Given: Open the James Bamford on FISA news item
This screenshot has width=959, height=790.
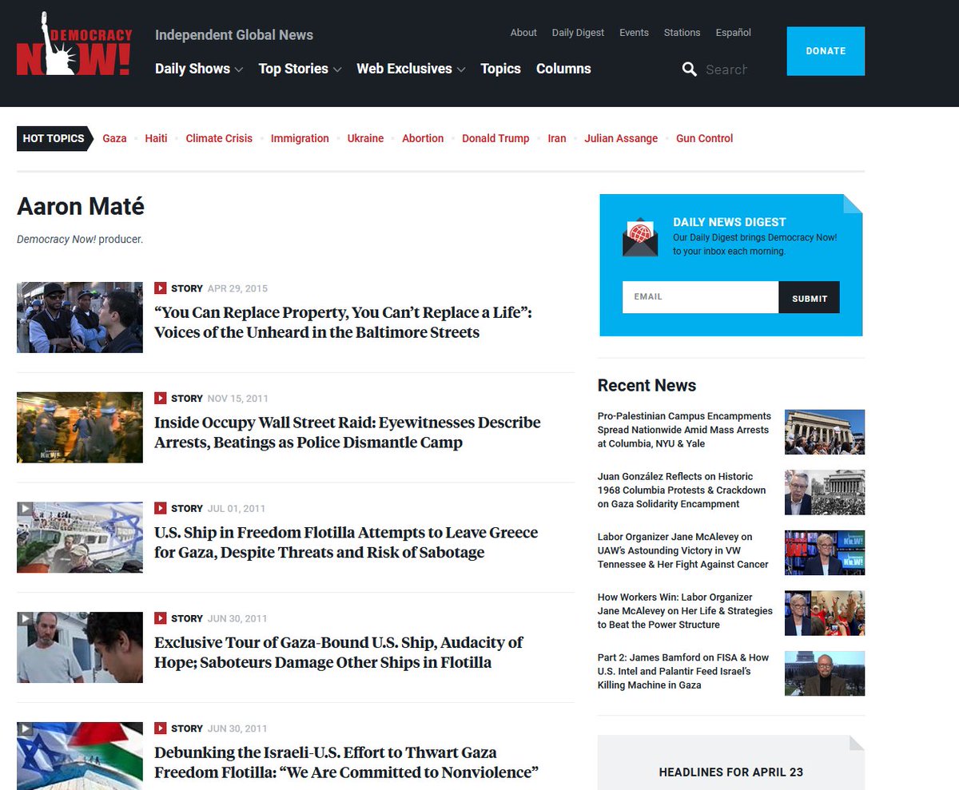Looking at the screenshot, I should [683, 671].
